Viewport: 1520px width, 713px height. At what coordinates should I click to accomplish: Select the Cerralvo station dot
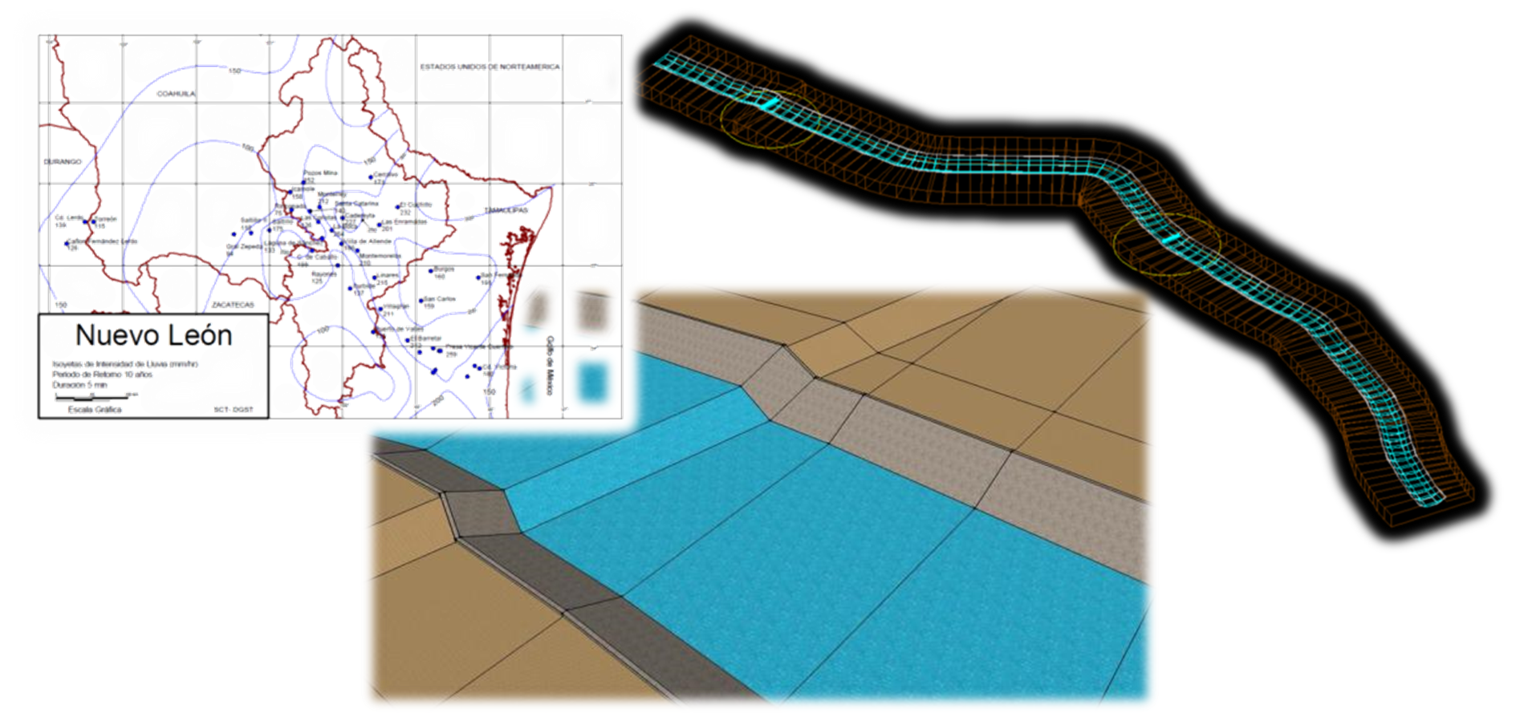371,176
